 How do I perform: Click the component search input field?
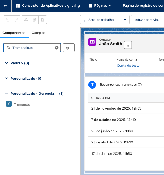(x=32, y=48)
